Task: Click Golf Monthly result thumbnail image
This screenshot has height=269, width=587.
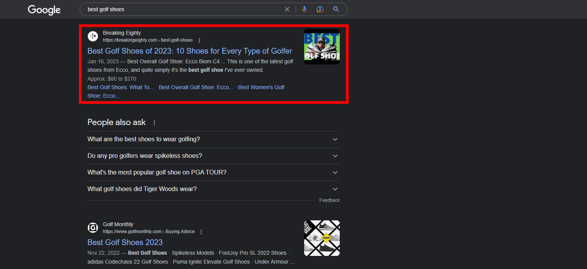Action: 322,238
